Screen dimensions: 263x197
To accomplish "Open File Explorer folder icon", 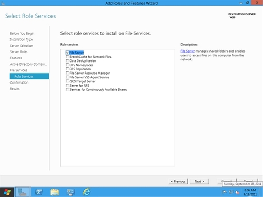I will tap(55, 192).
